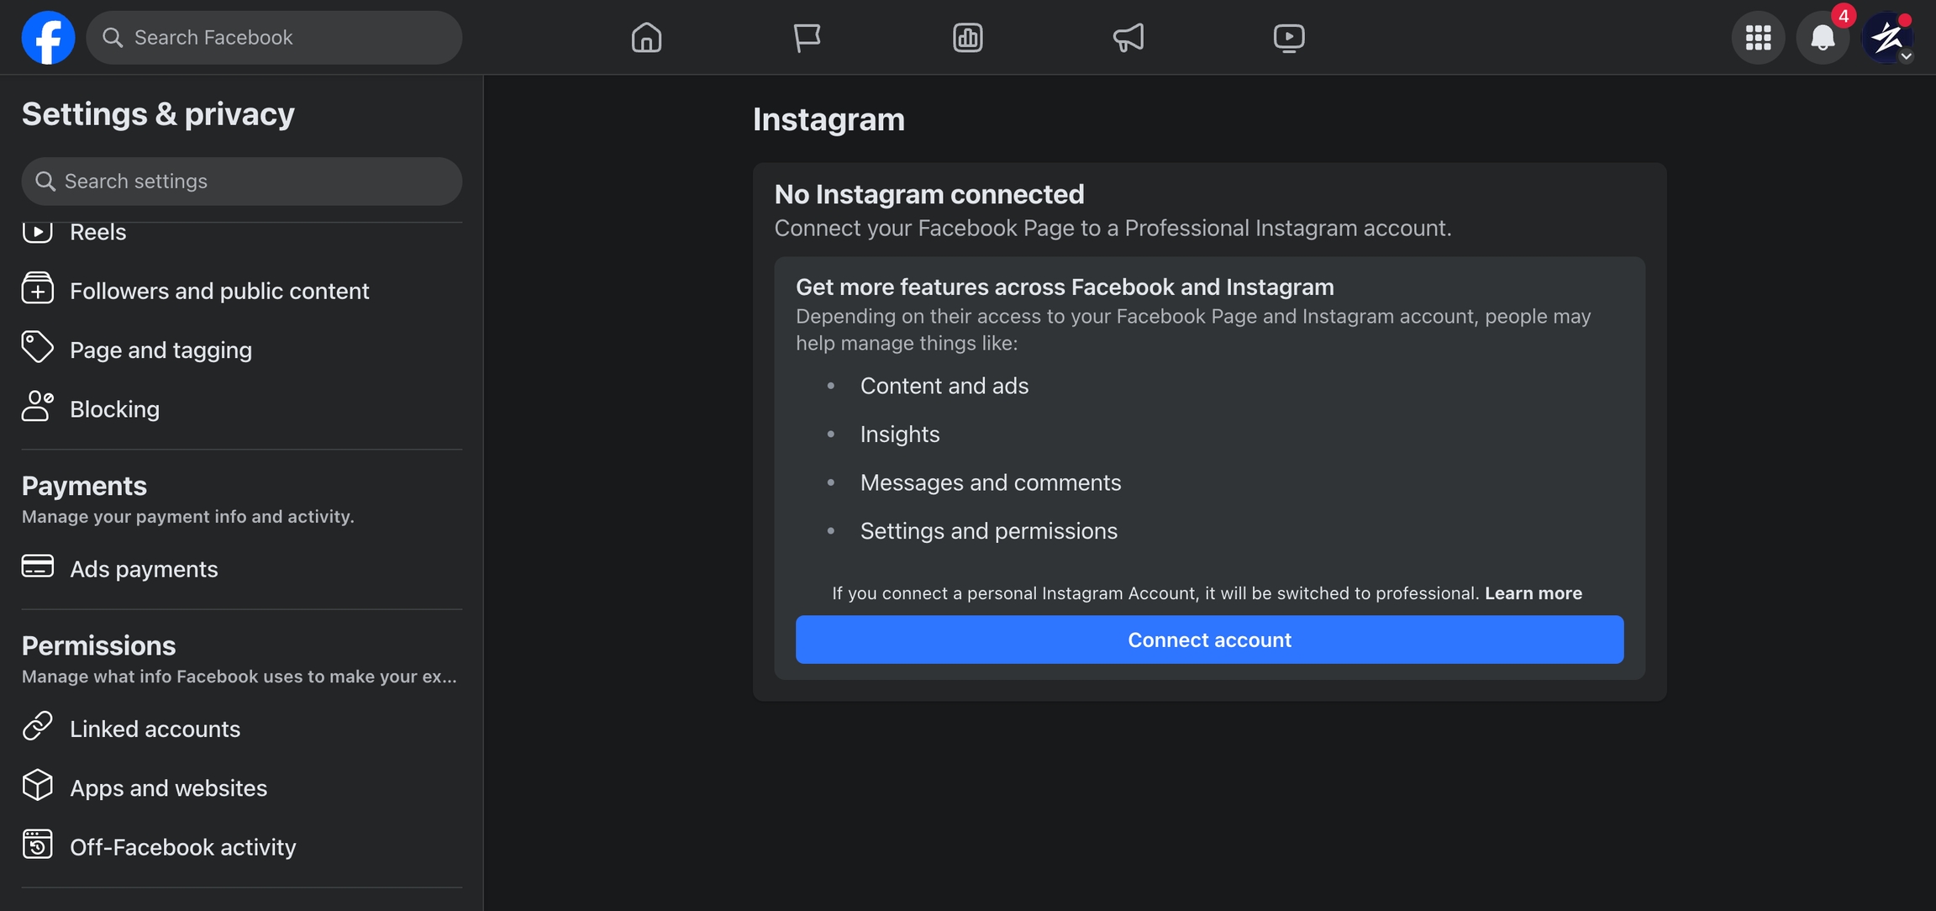Open the Pages flag icon
This screenshot has width=1936, height=911.
click(x=807, y=38)
